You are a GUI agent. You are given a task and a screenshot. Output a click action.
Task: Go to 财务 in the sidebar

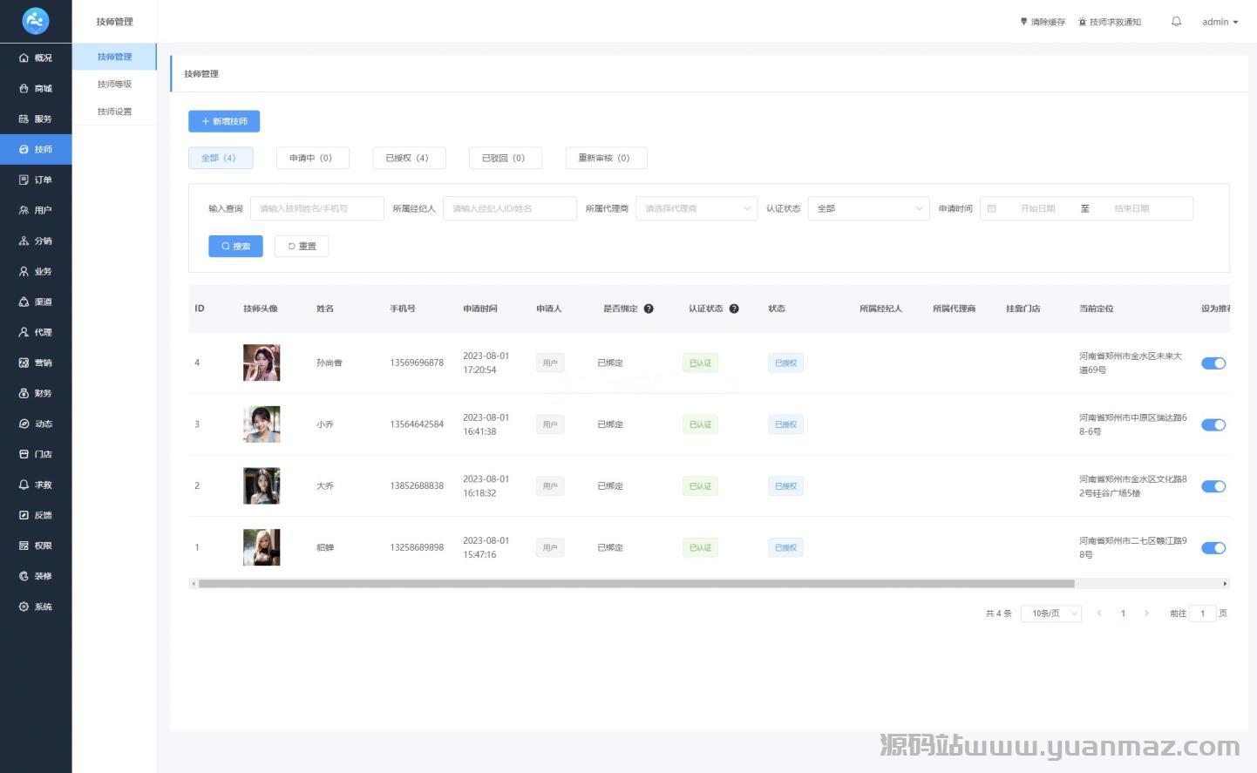[x=36, y=393]
